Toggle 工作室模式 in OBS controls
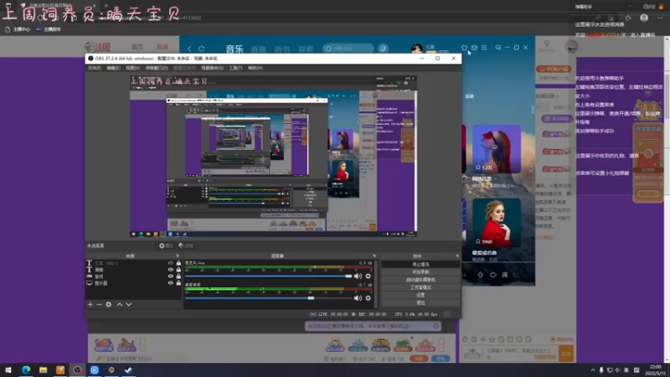 coord(420,287)
